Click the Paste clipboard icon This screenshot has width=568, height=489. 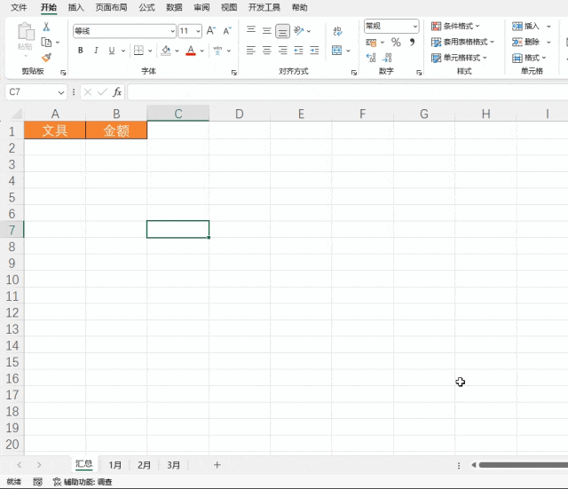pyautogui.click(x=26, y=32)
